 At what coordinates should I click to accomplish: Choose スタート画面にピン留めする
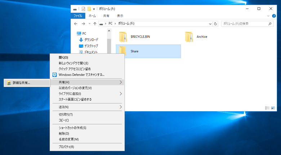click(x=87, y=99)
